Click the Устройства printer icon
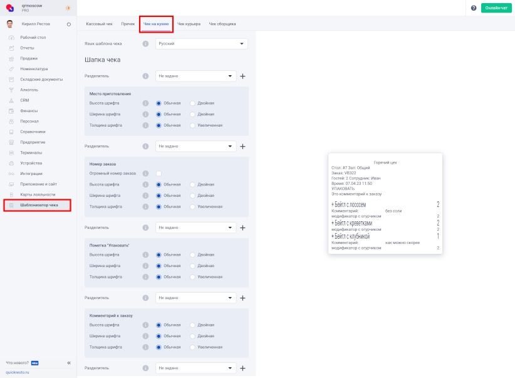The height and width of the screenshot is (378, 515). (11, 164)
